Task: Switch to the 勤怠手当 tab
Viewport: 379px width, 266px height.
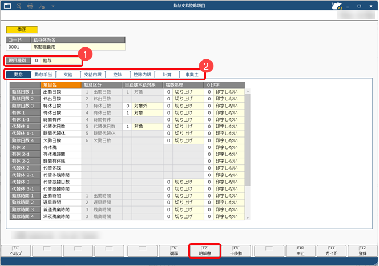Action: [x=44, y=75]
